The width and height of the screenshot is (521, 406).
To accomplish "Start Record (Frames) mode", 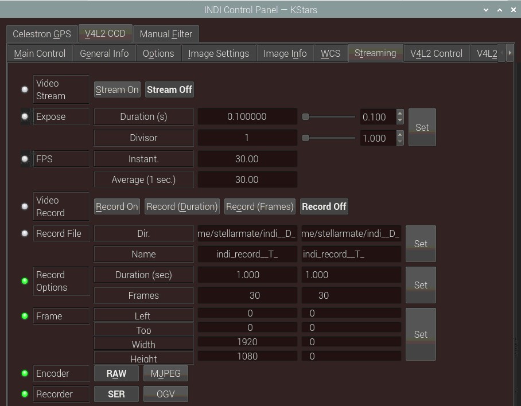I will tap(260, 206).
